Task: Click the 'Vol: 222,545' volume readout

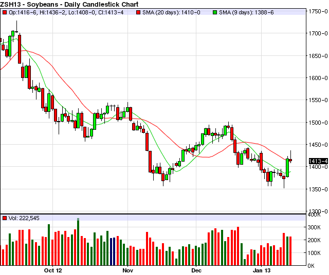Action: pyautogui.click(x=24, y=218)
